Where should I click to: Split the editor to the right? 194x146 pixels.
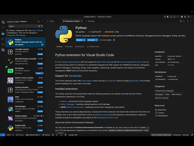click(x=181, y=21)
